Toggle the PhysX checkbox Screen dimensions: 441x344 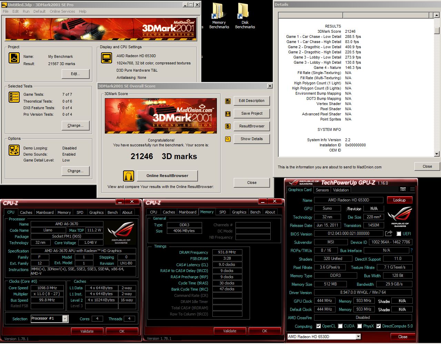(360, 326)
